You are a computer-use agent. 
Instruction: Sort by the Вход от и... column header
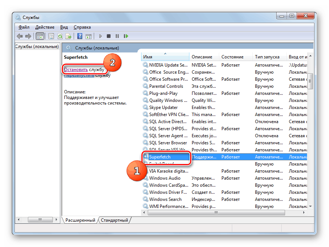(x=297, y=57)
